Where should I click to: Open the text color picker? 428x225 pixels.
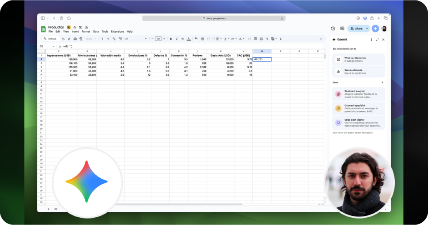click(x=189, y=39)
